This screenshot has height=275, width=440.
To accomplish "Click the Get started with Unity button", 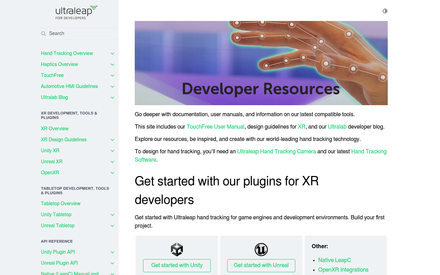I will 177,265.
